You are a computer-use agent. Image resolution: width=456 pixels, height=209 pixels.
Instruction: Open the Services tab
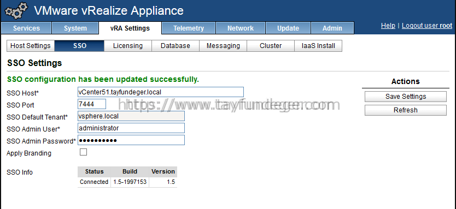point(26,28)
